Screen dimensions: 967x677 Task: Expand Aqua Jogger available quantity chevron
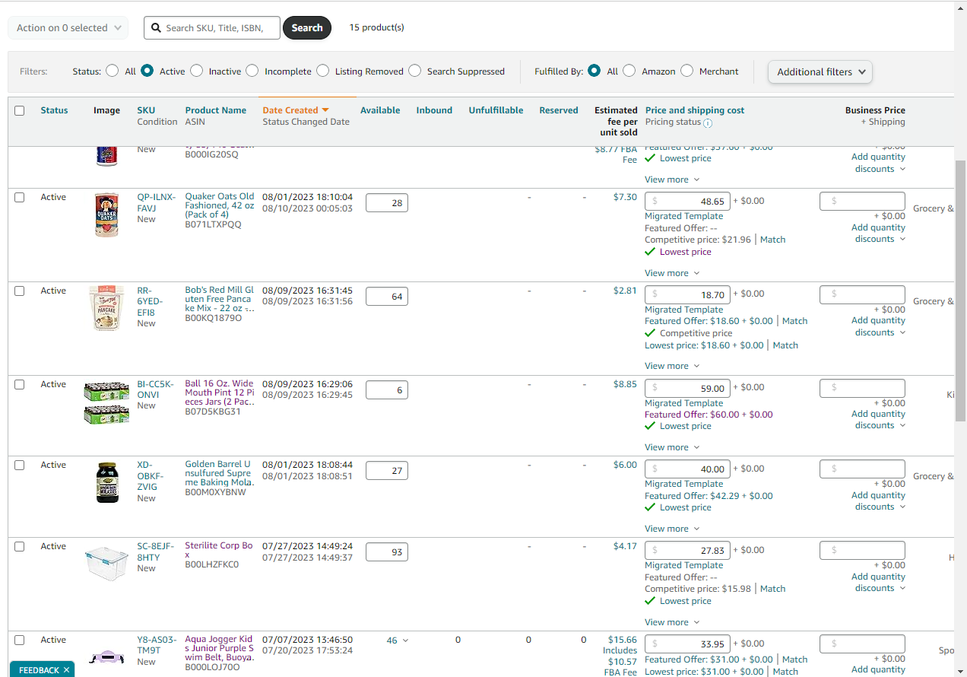[404, 640]
